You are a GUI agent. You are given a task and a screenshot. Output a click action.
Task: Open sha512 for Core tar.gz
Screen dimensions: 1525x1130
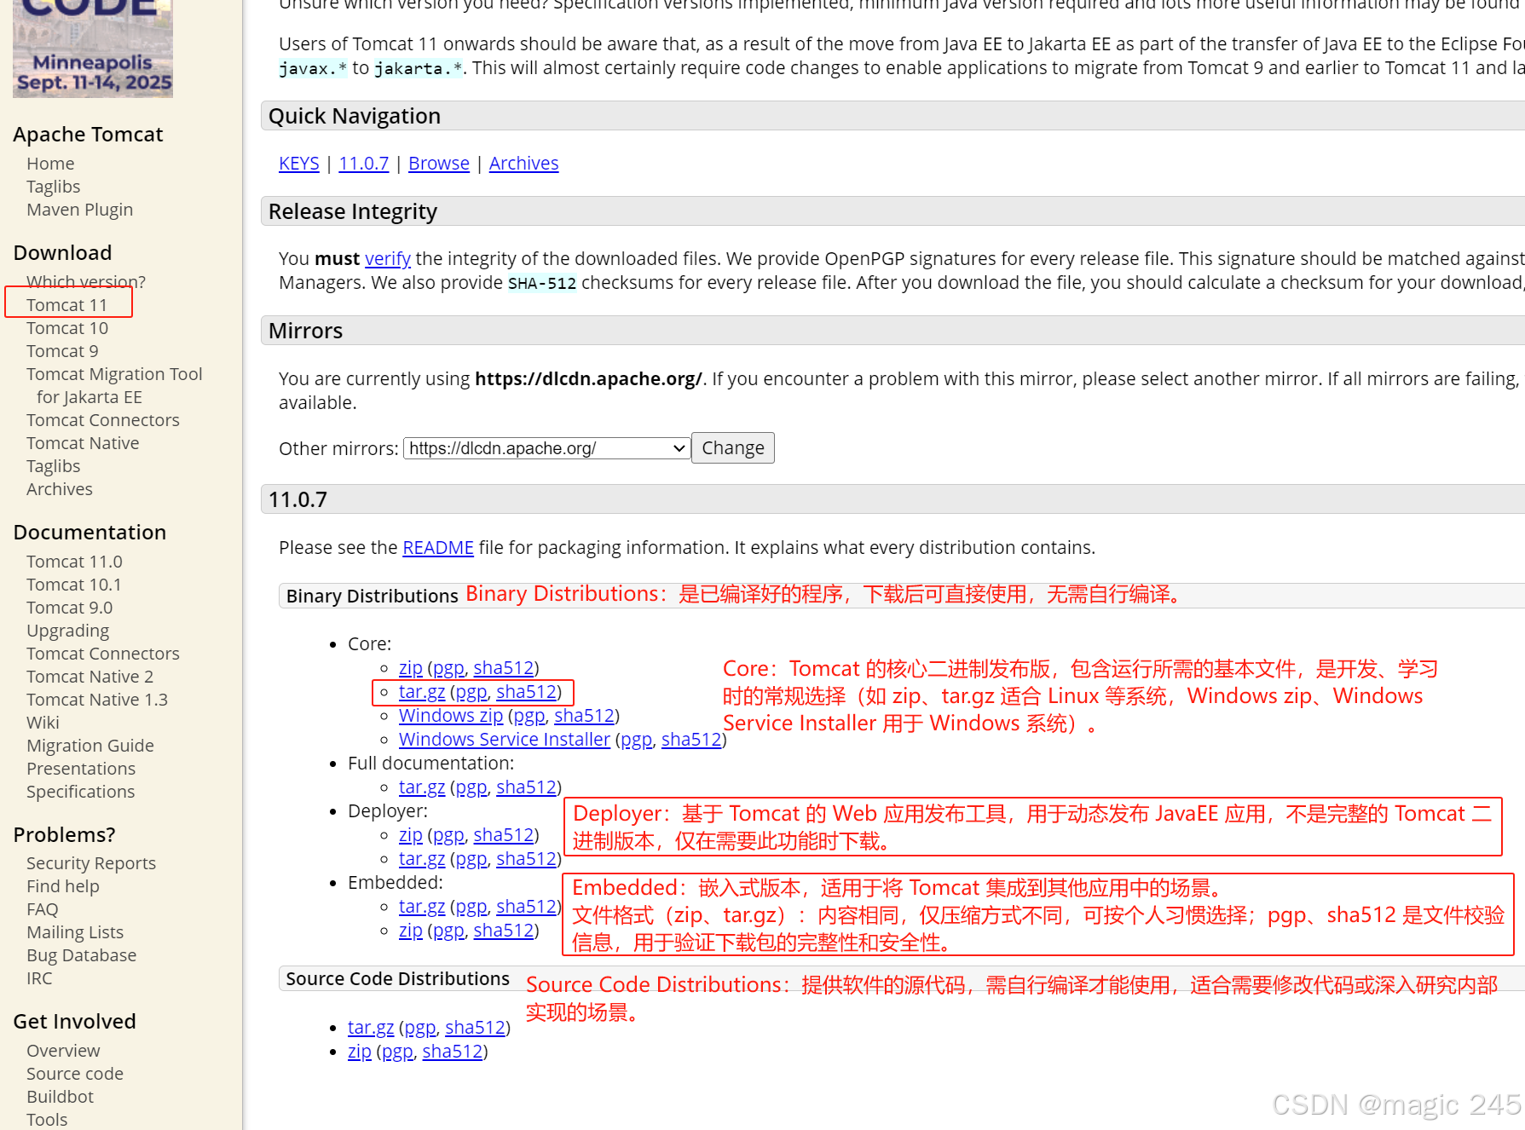click(527, 692)
